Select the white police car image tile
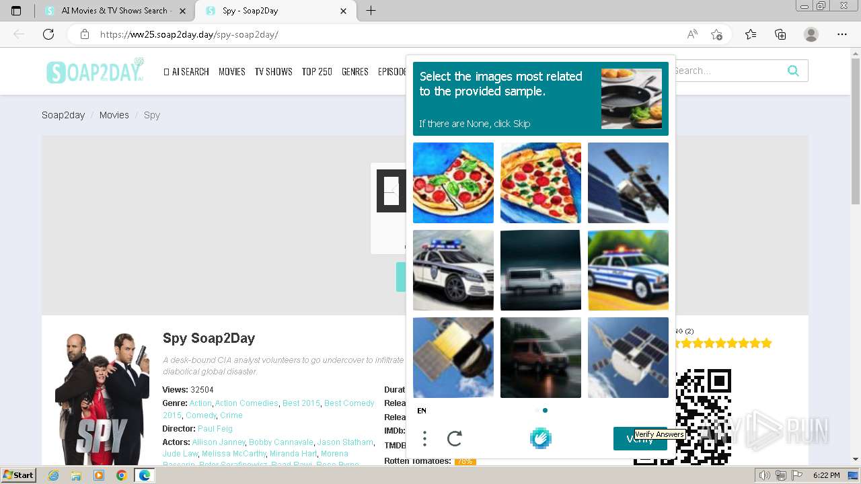Image resolution: width=861 pixels, height=484 pixels. pyautogui.click(x=453, y=270)
